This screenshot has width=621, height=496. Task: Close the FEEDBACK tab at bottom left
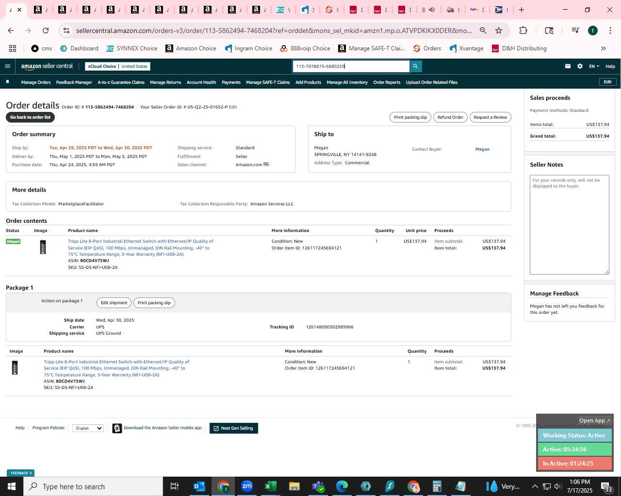pos(31,473)
